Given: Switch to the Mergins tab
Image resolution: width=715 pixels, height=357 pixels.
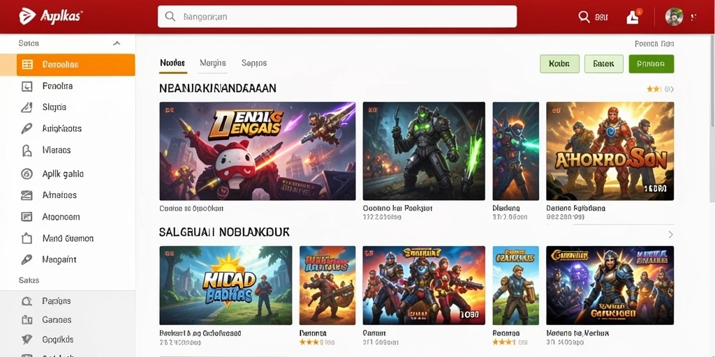Looking at the screenshot, I should [213, 63].
